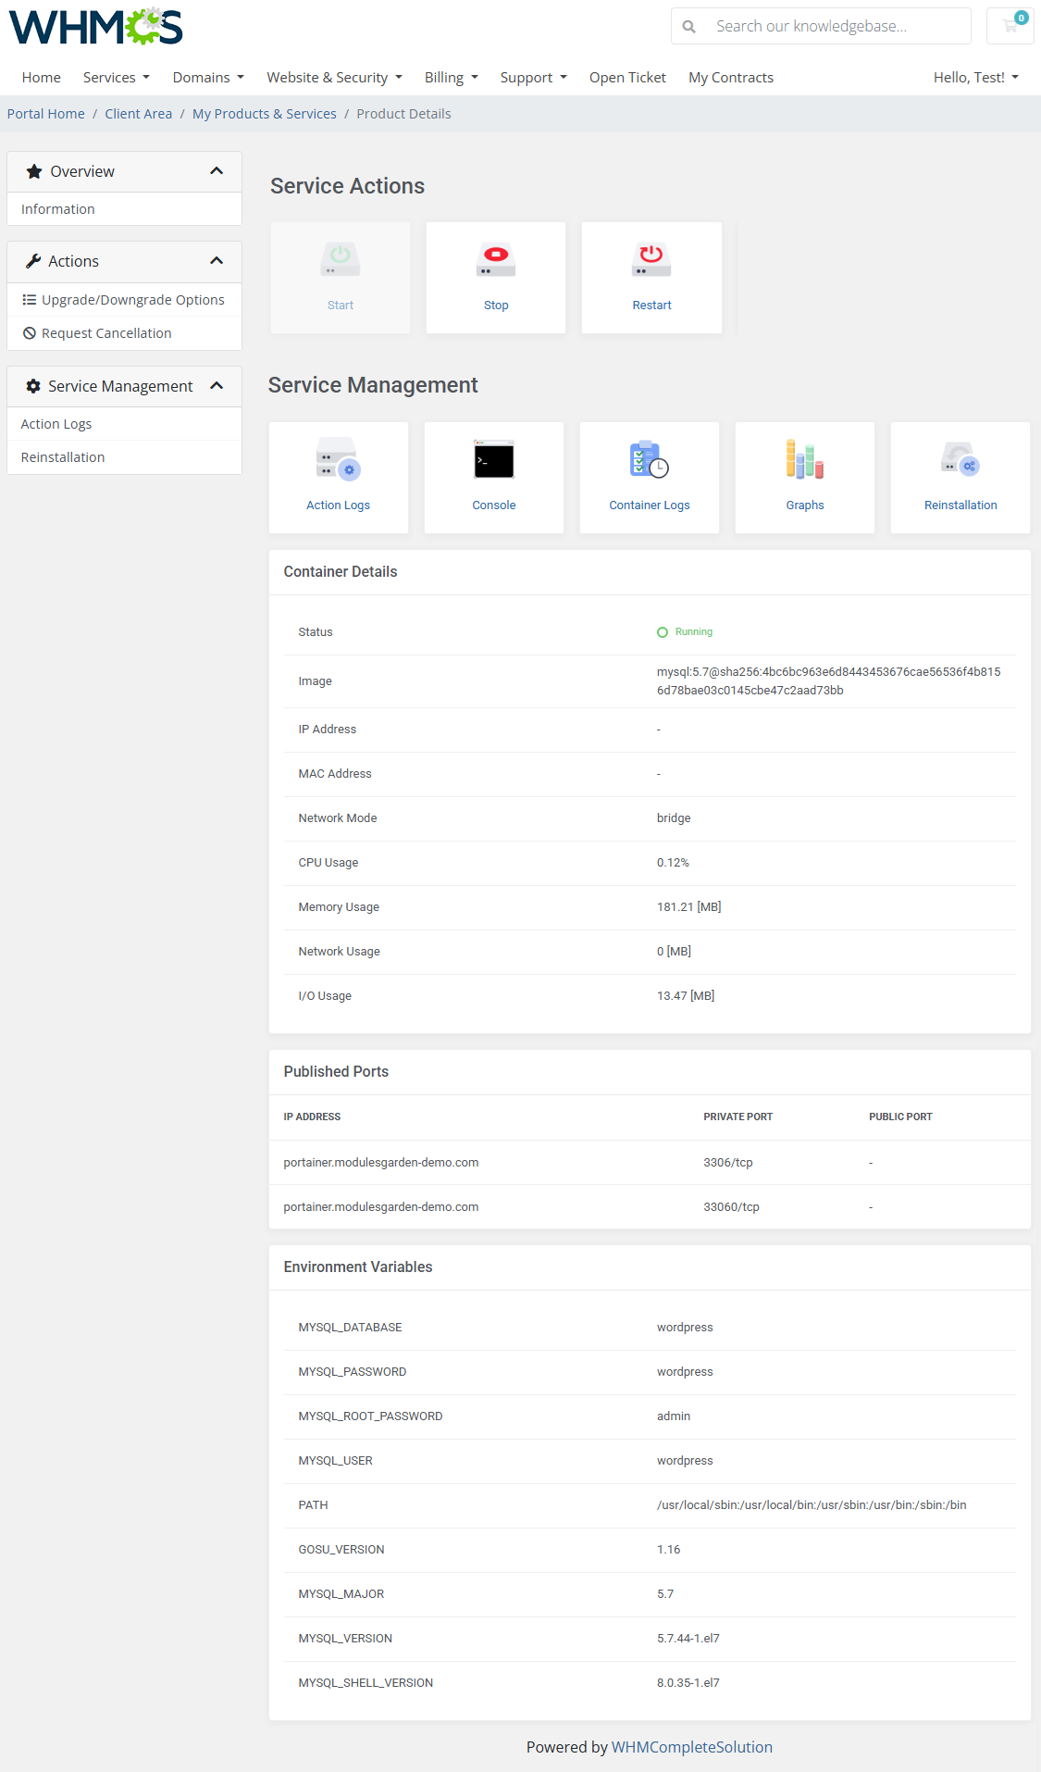Collapse the Service Management sidebar panel
1041x1772 pixels.
pos(217,386)
